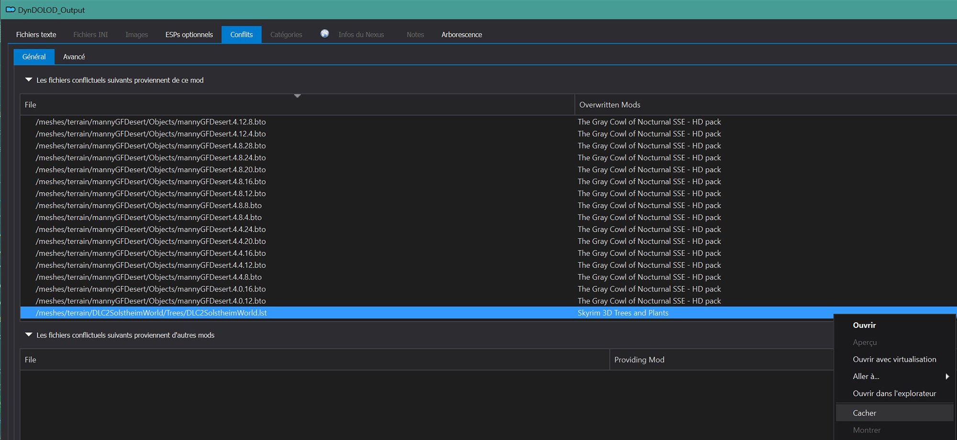
Task: Switch to the Avancé sub-tab
Action: click(74, 56)
